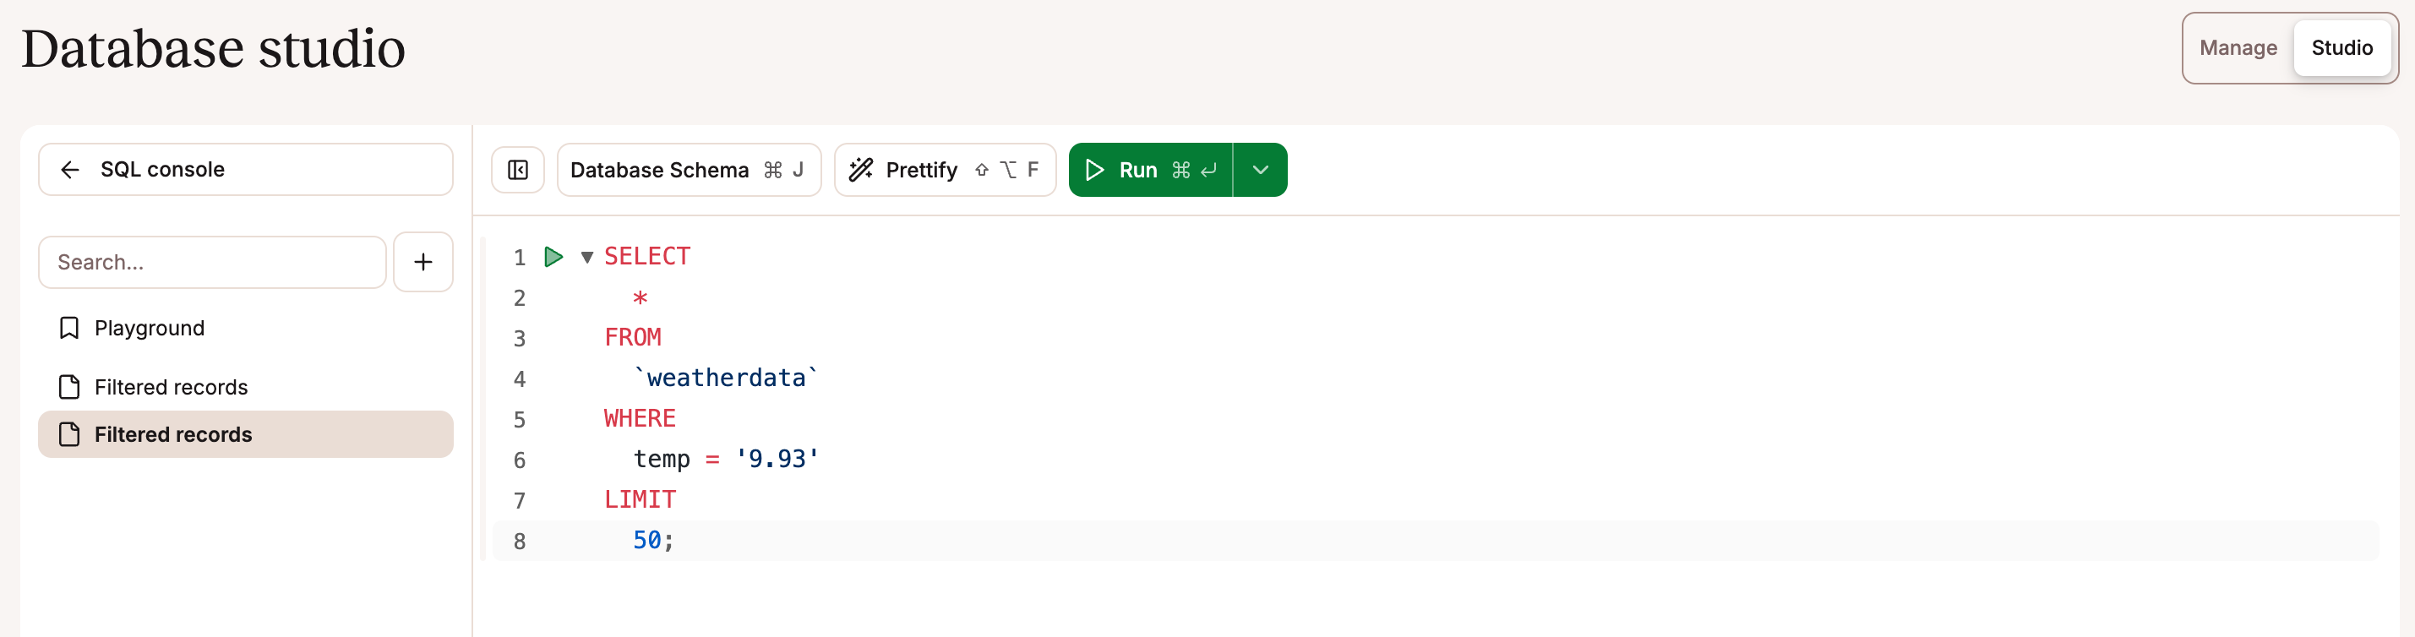Screen dimensions: 2415x637
Task: Open the Playground item in the sidebar
Action: 150,328
